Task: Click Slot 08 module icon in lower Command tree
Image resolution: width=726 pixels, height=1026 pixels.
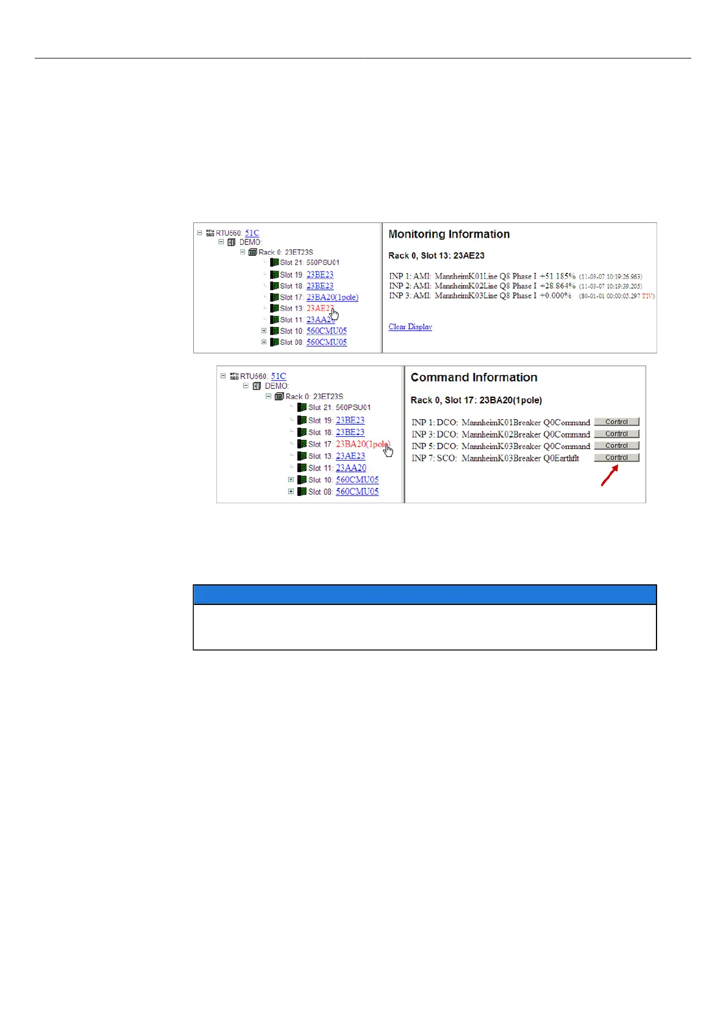Action: 302,491
